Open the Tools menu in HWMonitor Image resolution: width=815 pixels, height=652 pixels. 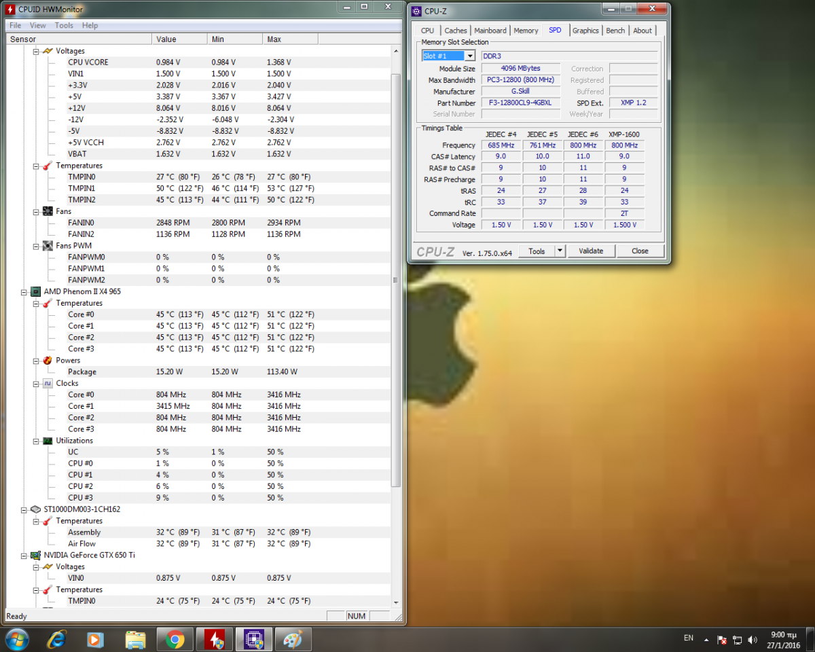pyautogui.click(x=64, y=25)
